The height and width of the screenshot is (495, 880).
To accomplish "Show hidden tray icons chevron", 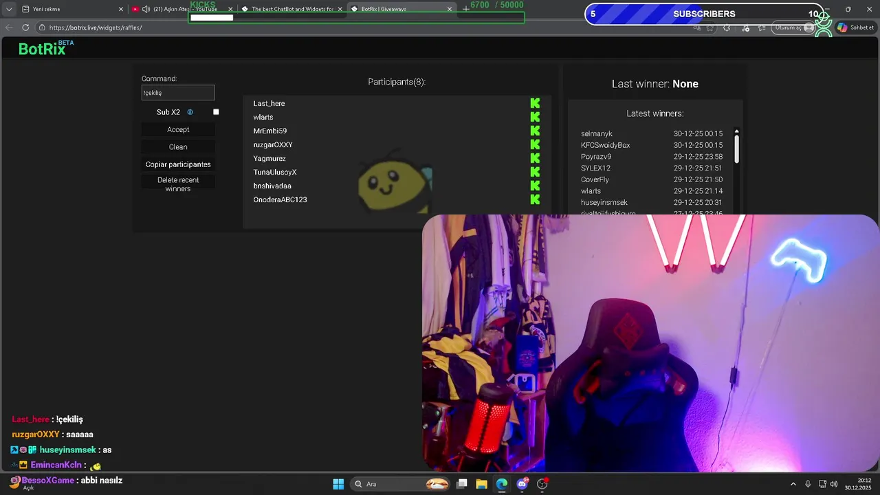I will [x=793, y=484].
